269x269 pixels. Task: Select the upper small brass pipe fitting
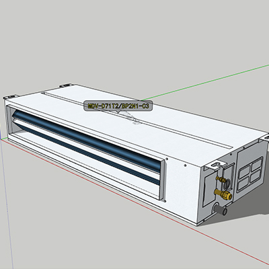pos(221,179)
